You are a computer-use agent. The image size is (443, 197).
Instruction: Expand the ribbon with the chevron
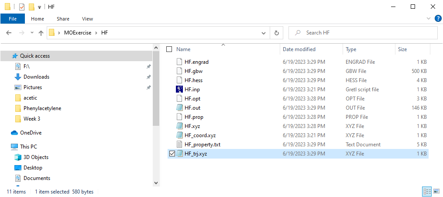[428, 19]
